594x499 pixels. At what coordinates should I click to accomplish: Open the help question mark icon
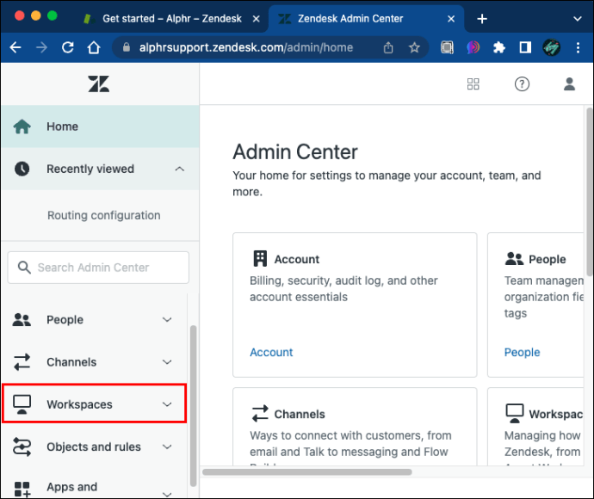coord(522,83)
